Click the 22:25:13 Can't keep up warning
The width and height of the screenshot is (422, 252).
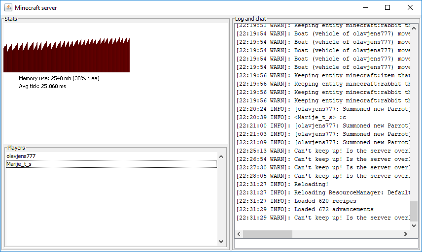(323, 151)
